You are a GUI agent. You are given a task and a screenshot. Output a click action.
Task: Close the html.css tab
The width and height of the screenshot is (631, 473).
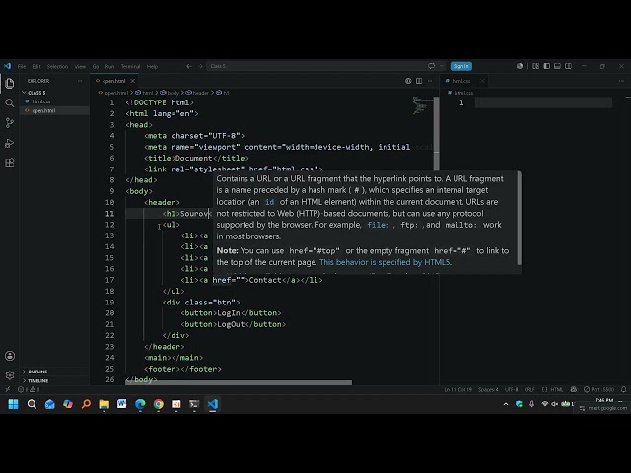[x=482, y=81]
